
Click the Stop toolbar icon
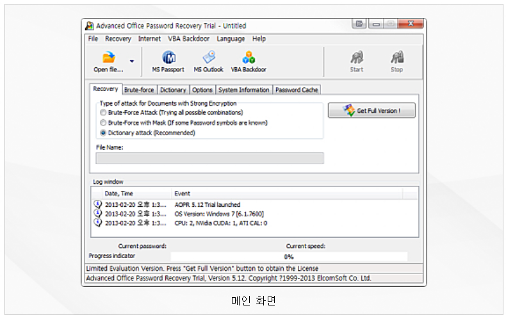396,61
